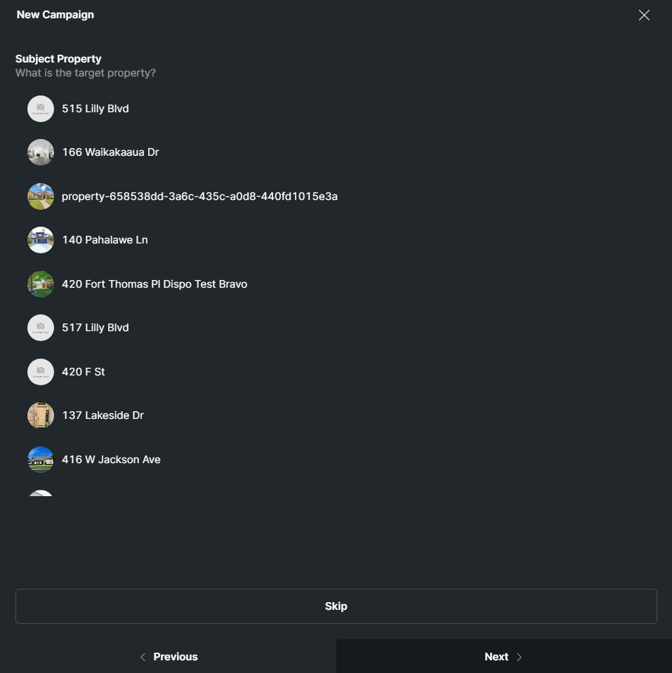Skip the subject property step

tap(336, 606)
